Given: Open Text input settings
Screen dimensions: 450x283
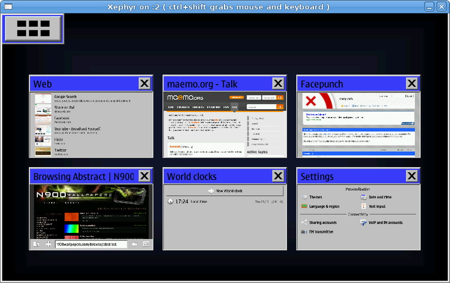Looking at the screenshot, I should pyautogui.click(x=376, y=206).
